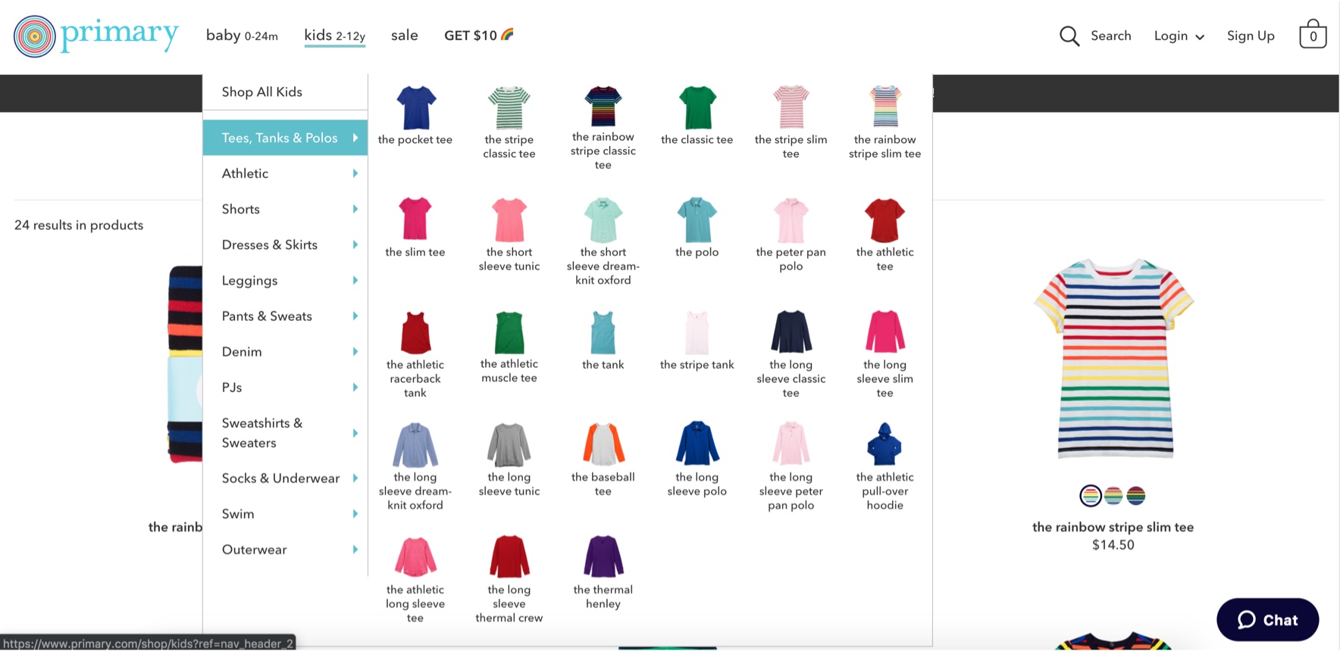Expand the Leggings submenu arrow

355,280
